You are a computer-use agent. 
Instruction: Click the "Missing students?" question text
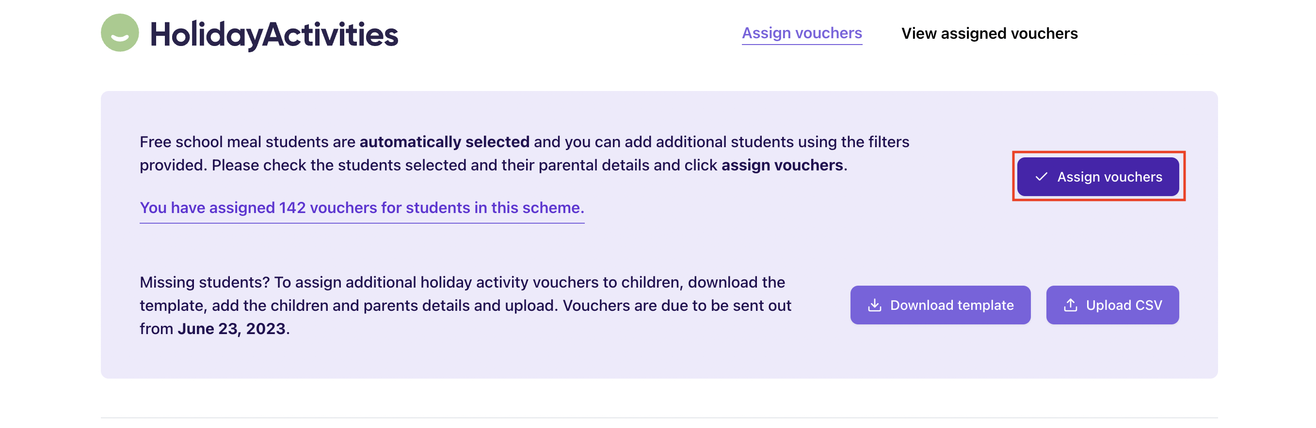tap(204, 282)
